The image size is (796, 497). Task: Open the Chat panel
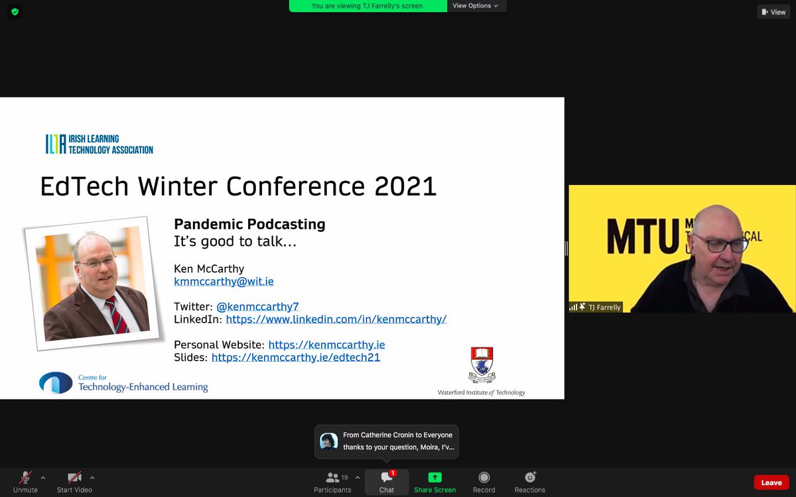[387, 482]
